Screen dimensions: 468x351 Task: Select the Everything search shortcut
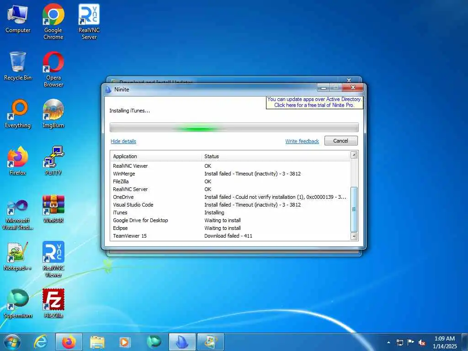pos(18,114)
